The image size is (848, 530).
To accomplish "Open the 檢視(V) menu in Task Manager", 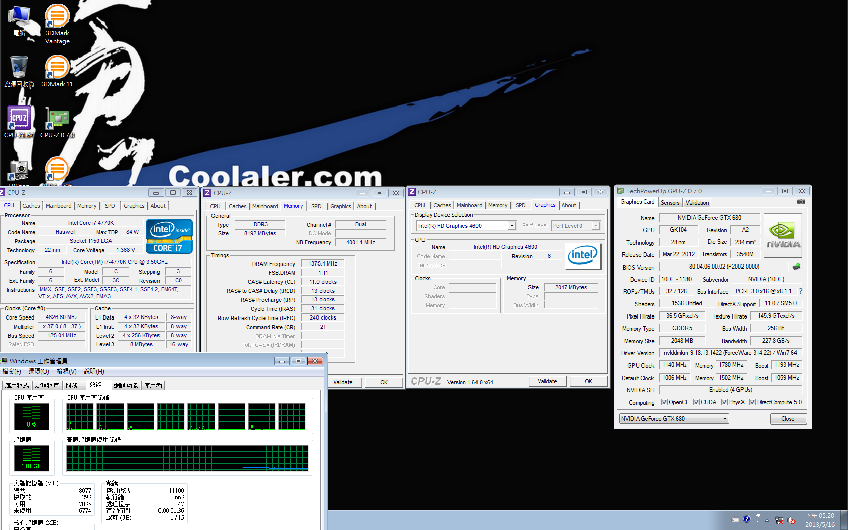I will coord(67,372).
